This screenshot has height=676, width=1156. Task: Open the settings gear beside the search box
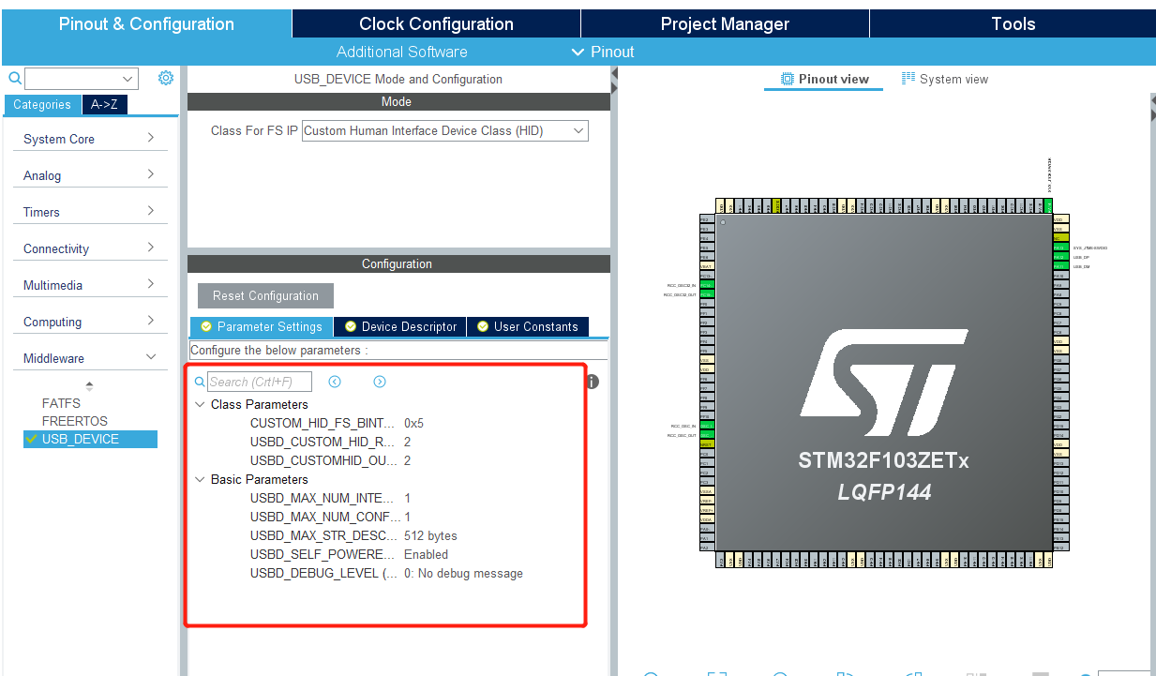[166, 78]
